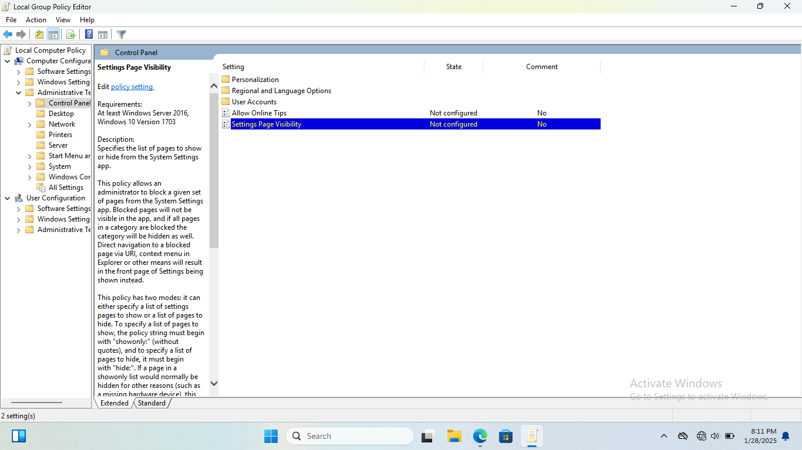
Task: Click the State column header
Action: (453, 67)
